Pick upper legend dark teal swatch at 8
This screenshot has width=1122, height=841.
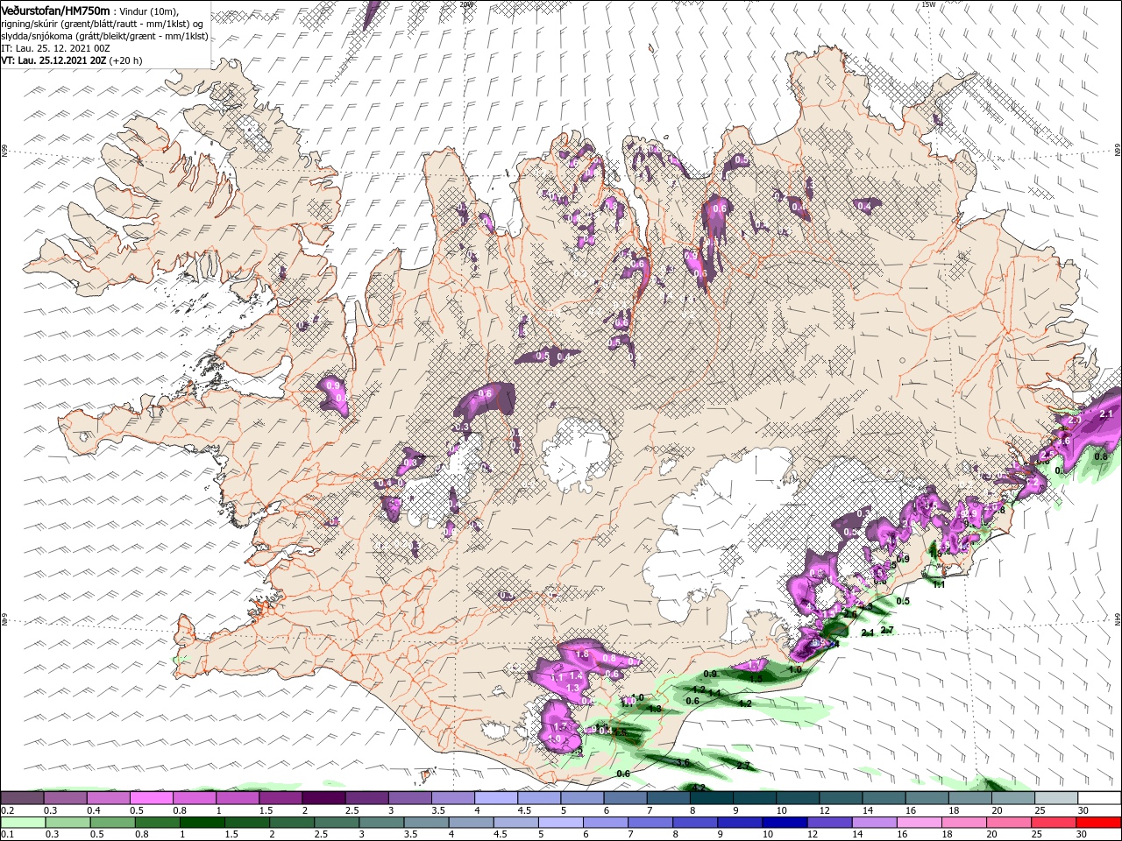(x=712, y=798)
